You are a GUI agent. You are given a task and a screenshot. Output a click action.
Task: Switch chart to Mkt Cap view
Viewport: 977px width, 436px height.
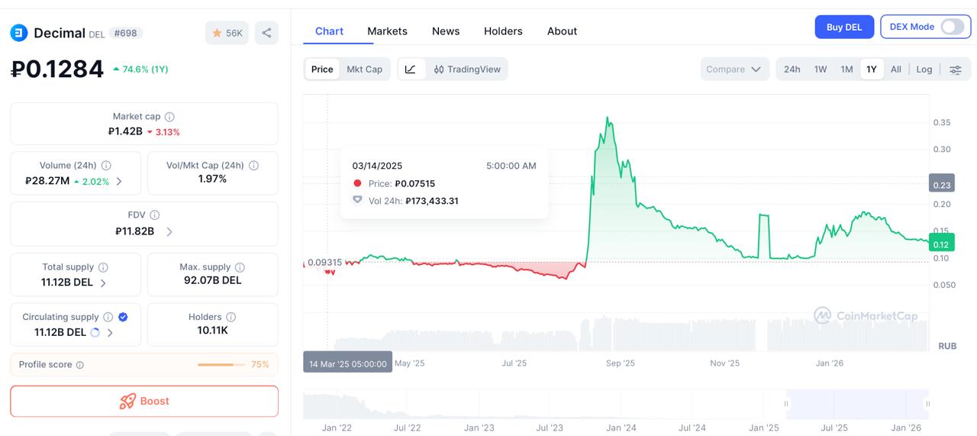(364, 69)
